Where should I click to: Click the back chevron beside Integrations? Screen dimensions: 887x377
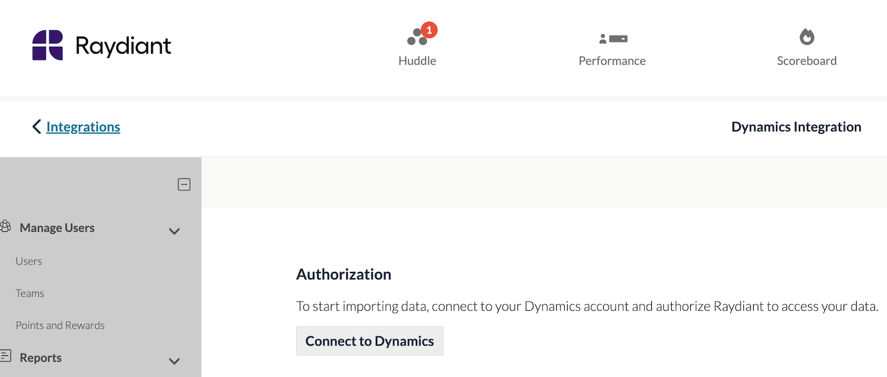coord(37,127)
